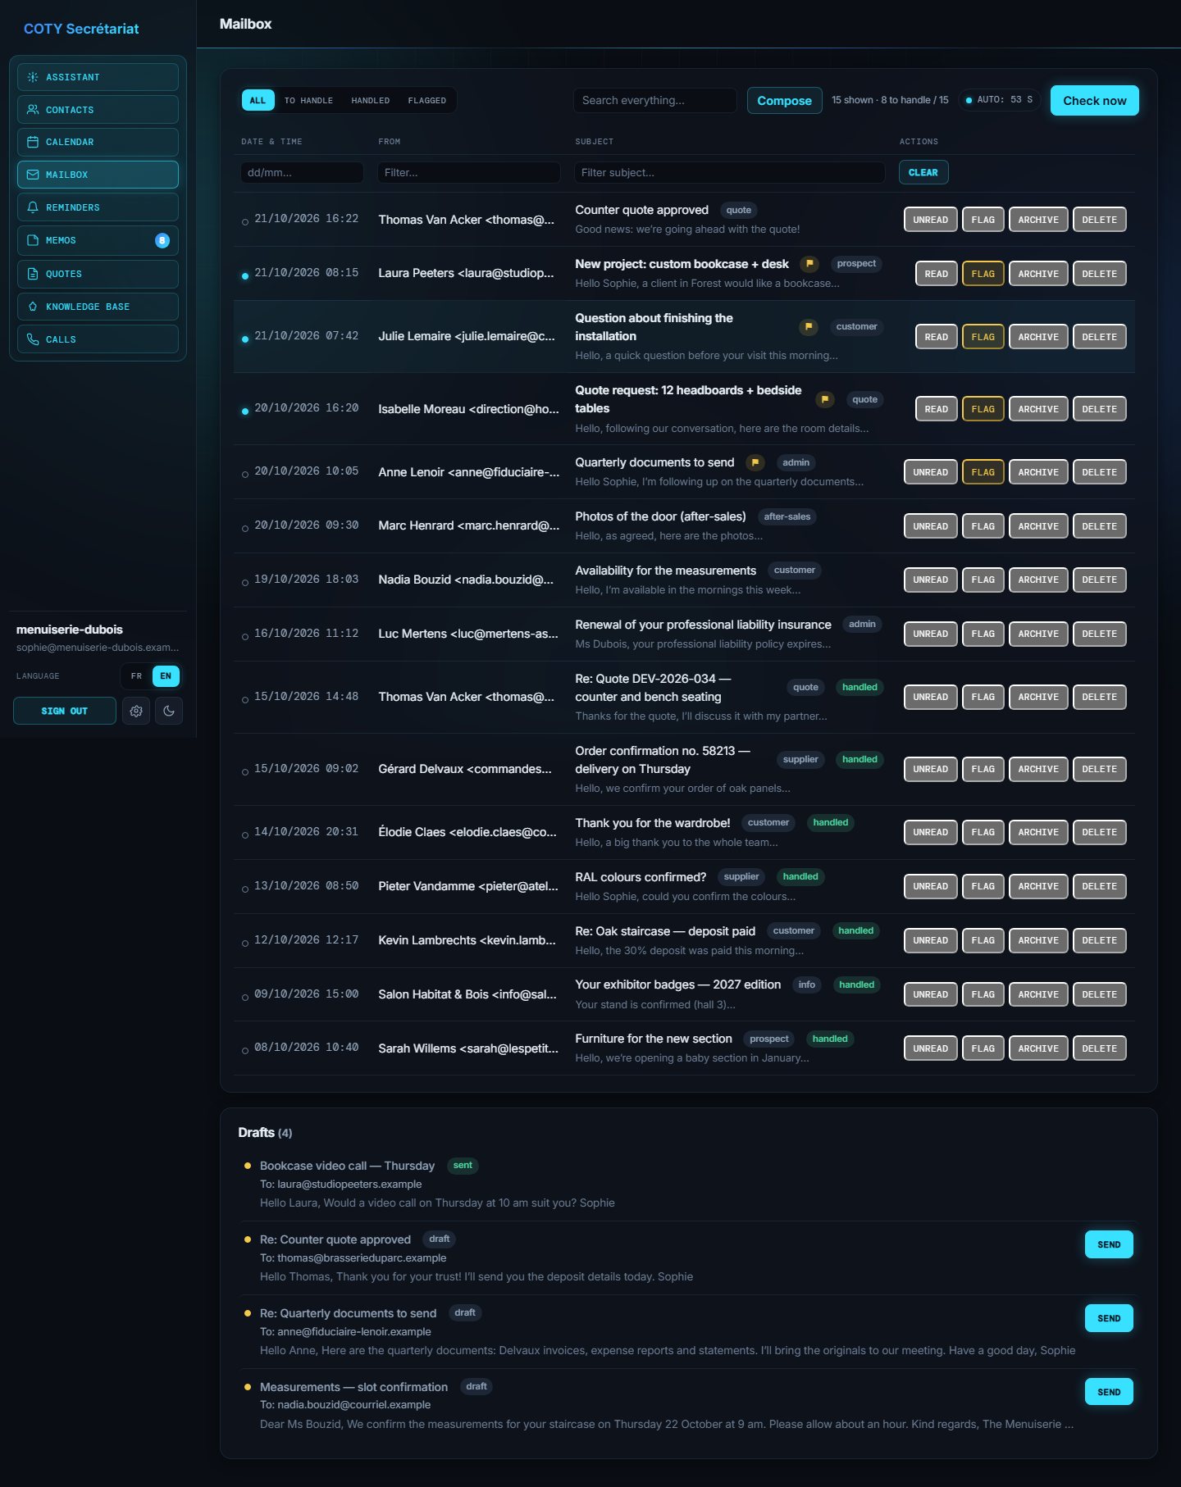The image size is (1181, 1487).
Task: Click the Calendar icon in sidebar
Action: coord(33,142)
